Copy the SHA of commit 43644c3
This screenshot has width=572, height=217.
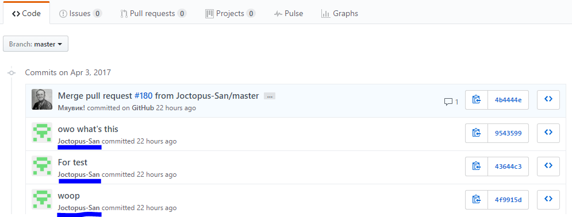[477, 166]
